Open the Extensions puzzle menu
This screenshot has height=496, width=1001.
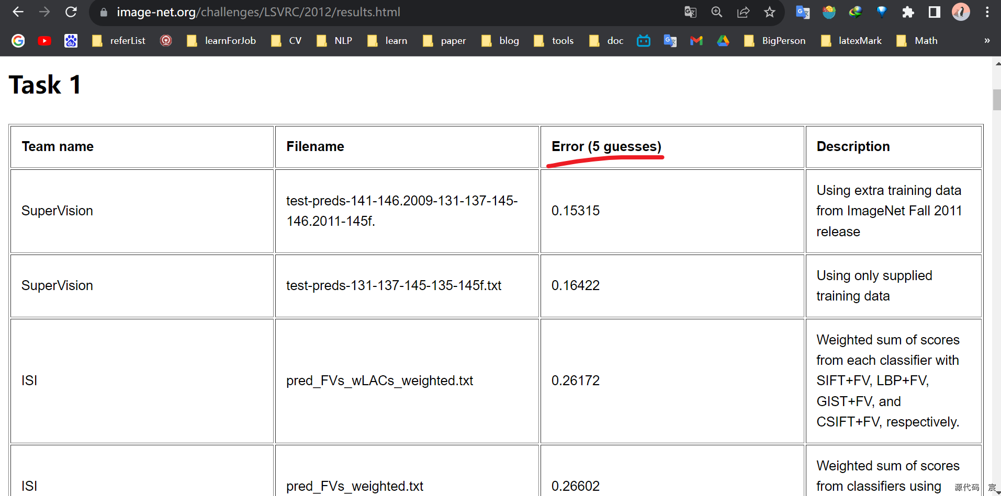tap(908, 12)
